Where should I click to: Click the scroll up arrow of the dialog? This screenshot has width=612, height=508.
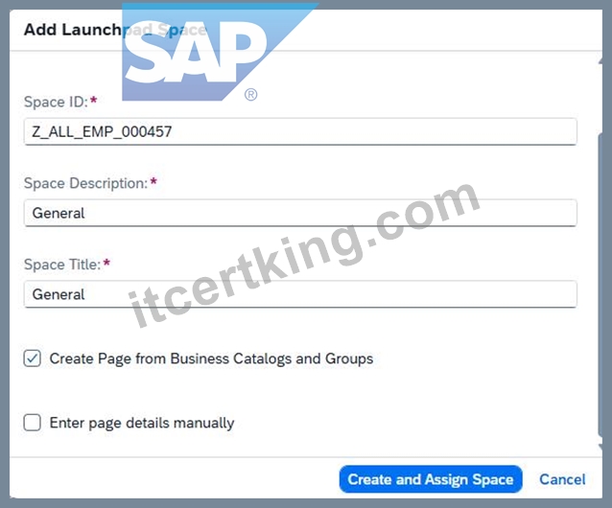coord(600,60)
